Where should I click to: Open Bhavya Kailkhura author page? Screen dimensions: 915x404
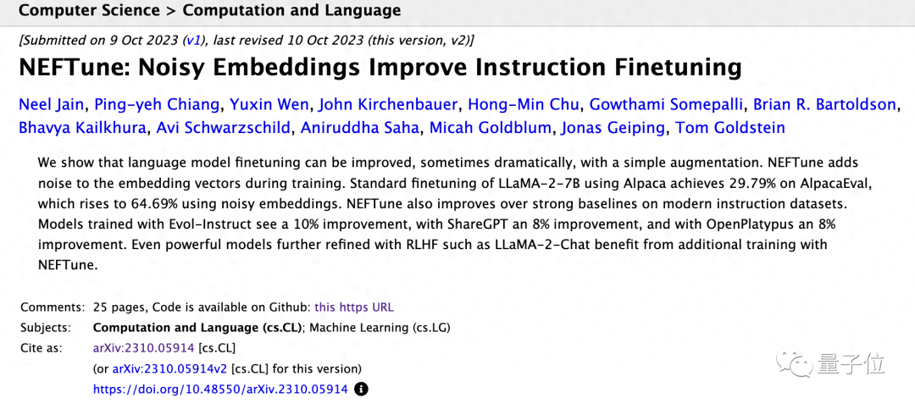coord(83,128)
